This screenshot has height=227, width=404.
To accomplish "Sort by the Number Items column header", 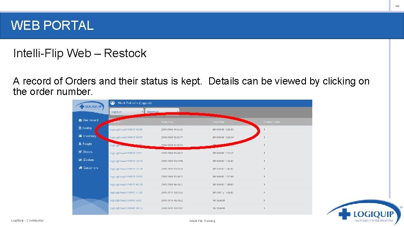I will tap(271, 122).
